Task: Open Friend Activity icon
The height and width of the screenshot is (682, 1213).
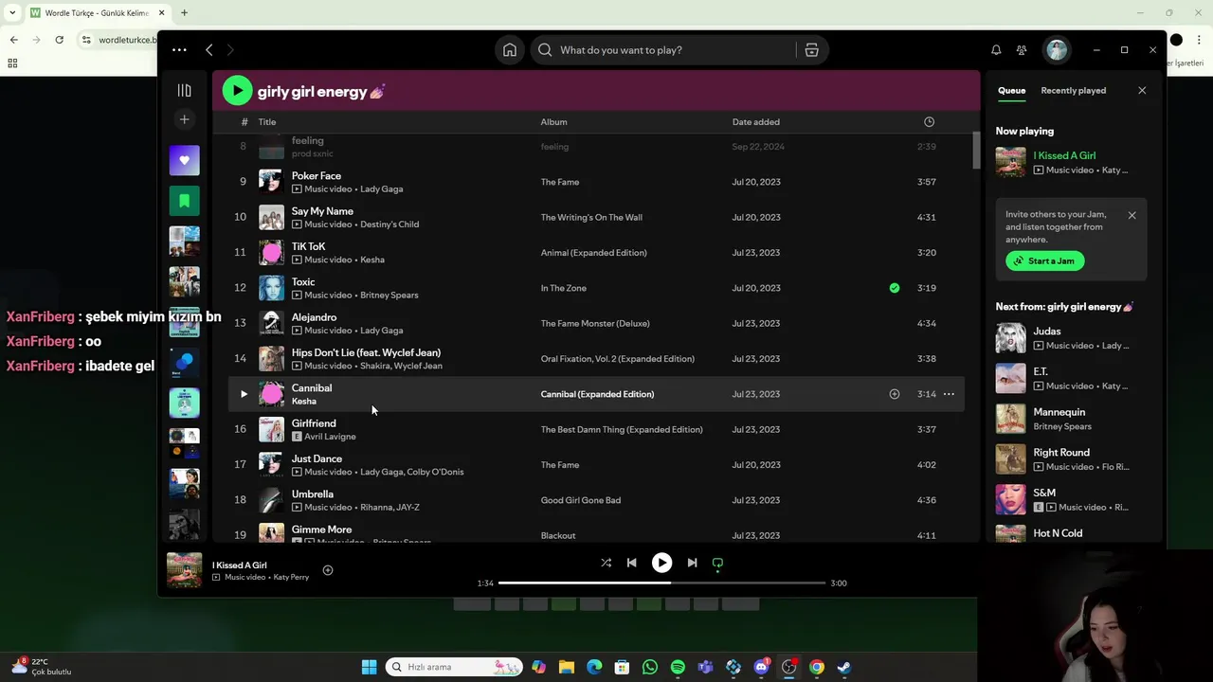Action: point(1022,50)
